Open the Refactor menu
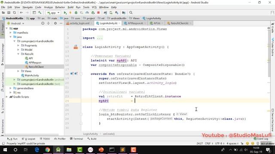This screenshot has height=154, width=275. coord(60,7)
